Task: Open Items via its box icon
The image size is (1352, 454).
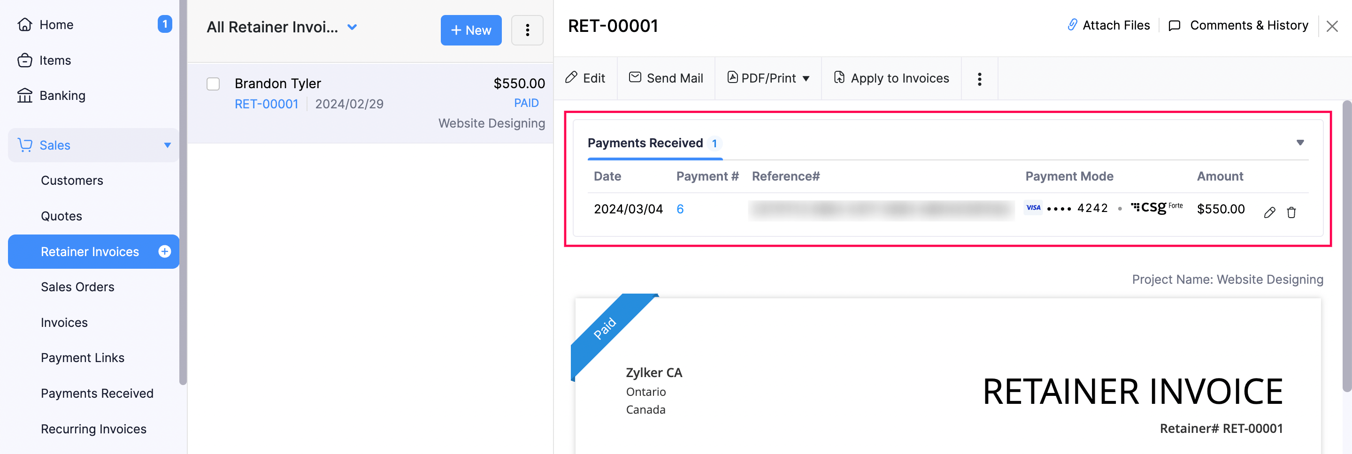Action: click(x=25, y=60)
